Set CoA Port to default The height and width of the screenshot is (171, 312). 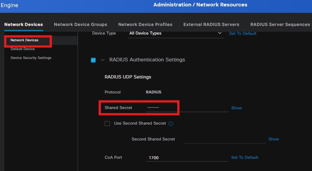point(245,158)
